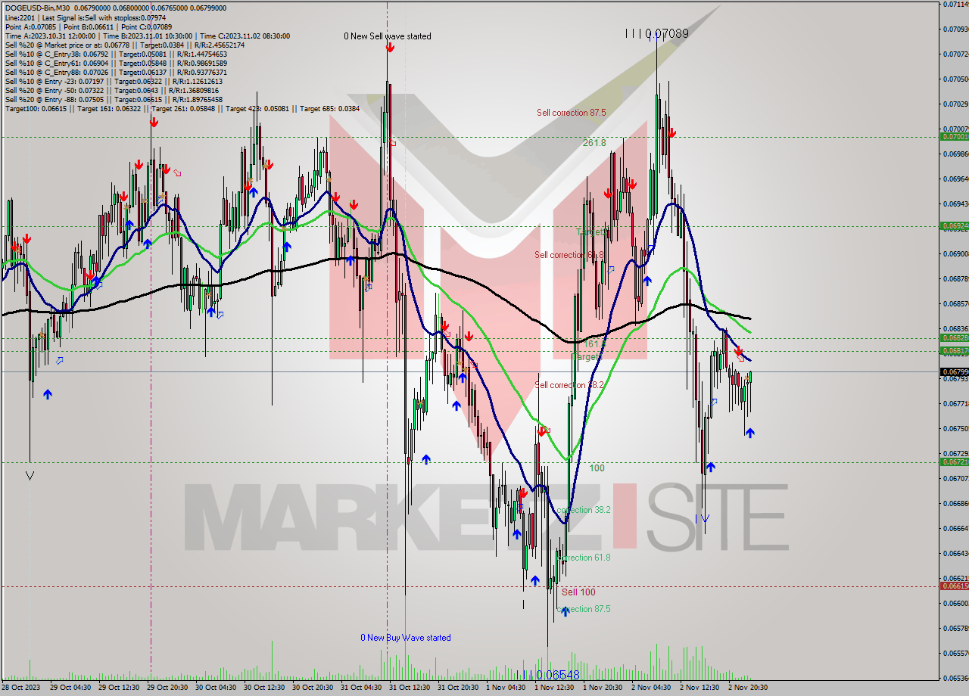Select the 'Sell correction 61.8' label
Screen dimensions: 969x696
(569, 255)
